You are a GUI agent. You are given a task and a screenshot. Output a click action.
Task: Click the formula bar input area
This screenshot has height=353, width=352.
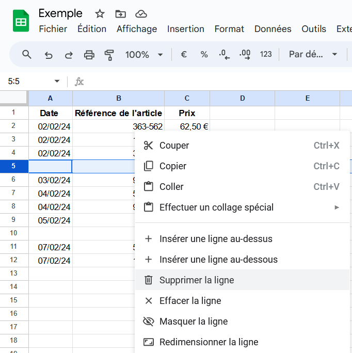[x=218, y=81]
